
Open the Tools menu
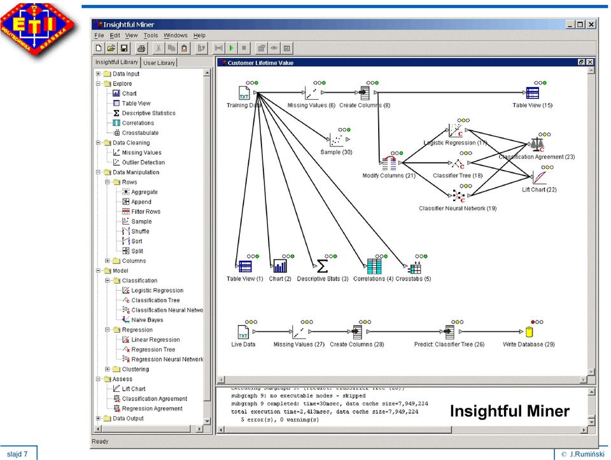coord(150,36)
